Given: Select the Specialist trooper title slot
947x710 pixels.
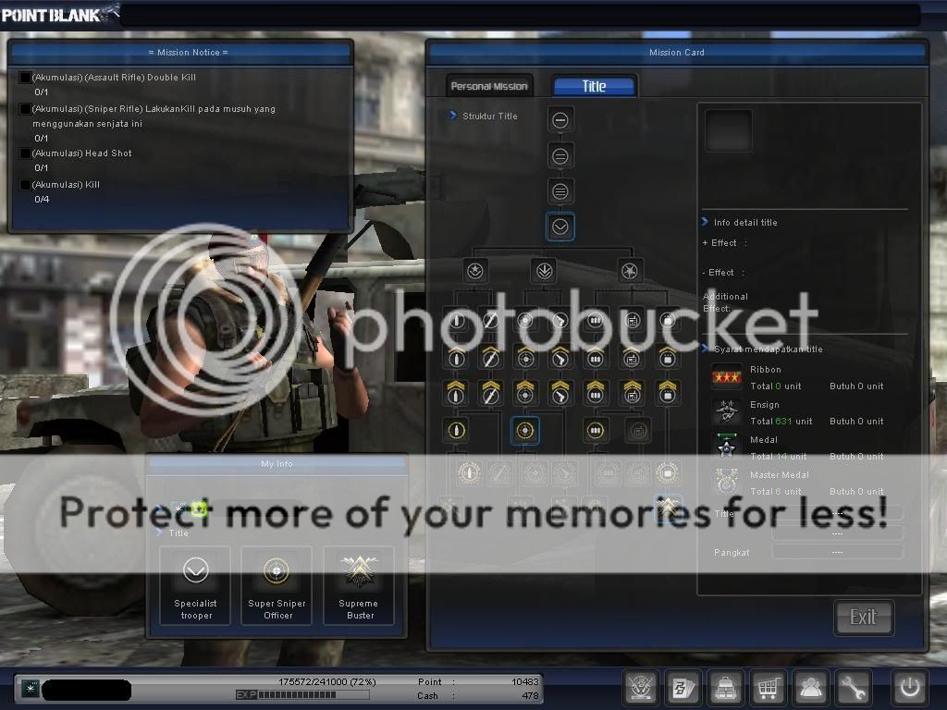Looking at the screenshot, I should [195, 585].
